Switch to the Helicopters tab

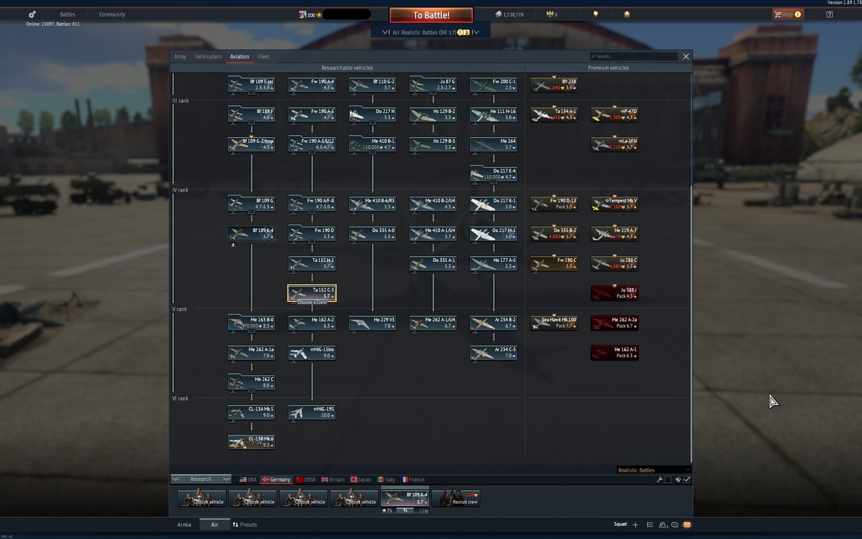click(208, 56)
